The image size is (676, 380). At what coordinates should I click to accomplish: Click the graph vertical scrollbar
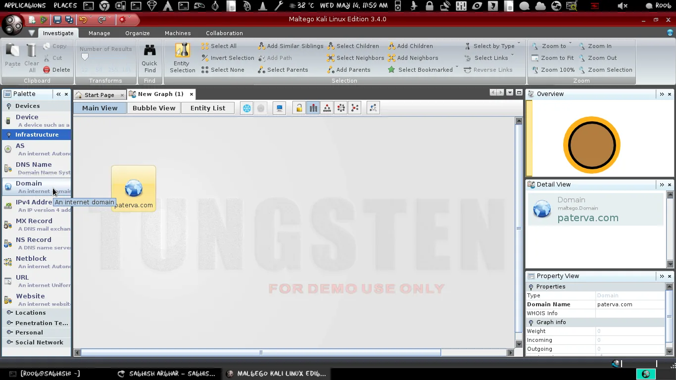tap(519, 228)
